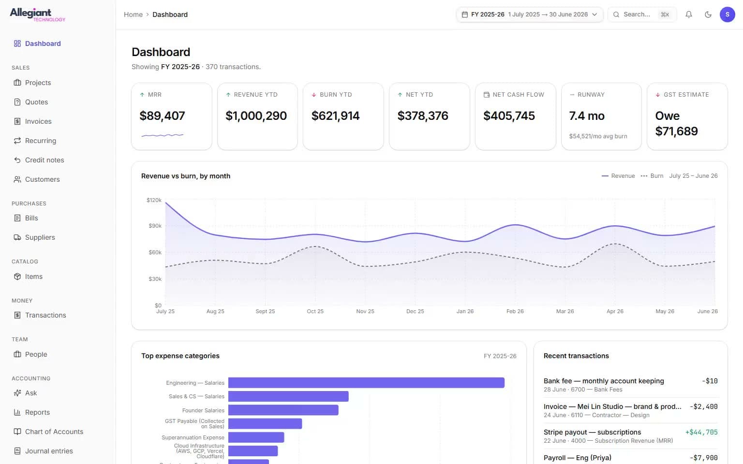
Task: Open the Runway 7.4 mo card
Action: pos(601,116)
